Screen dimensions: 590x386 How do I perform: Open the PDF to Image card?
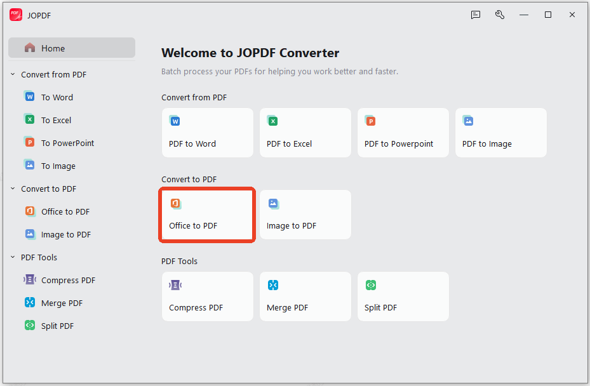tap(501, 133)
